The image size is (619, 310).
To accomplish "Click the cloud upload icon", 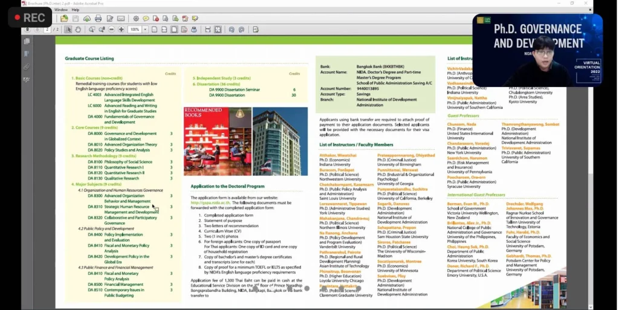I will (87, 19).
